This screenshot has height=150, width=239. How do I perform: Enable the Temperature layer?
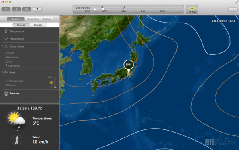click(17, 31)
